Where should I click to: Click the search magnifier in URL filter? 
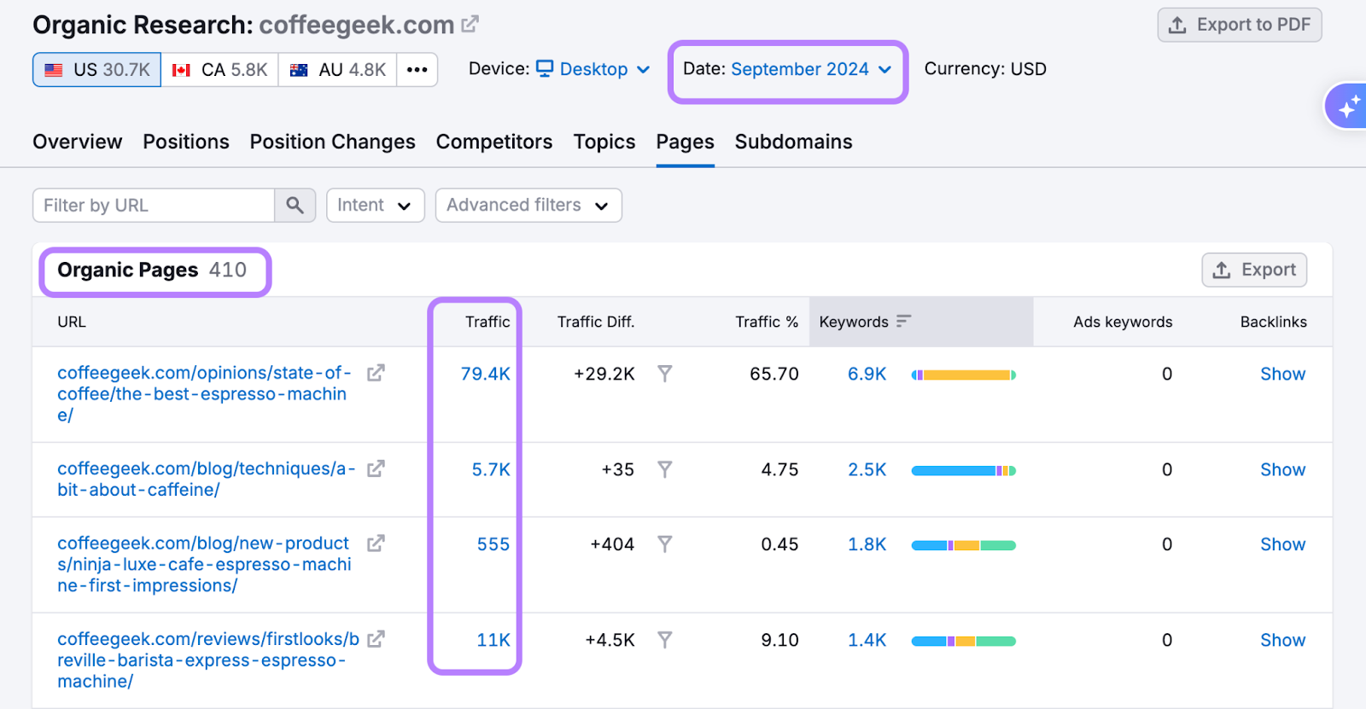click(x=295, y=206)
